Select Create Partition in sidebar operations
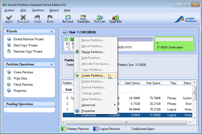This screenshot has width=202, height=134. click(23, 72)
